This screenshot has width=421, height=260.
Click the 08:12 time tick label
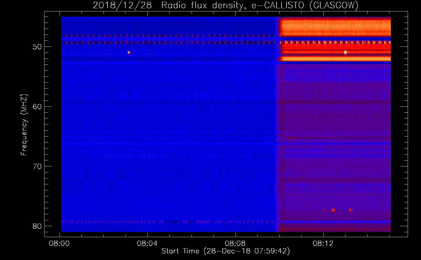point(323,244)
